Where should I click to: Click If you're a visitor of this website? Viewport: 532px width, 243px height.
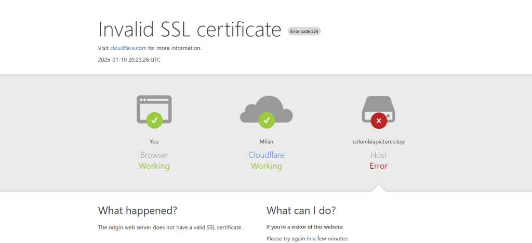(305, 227)
